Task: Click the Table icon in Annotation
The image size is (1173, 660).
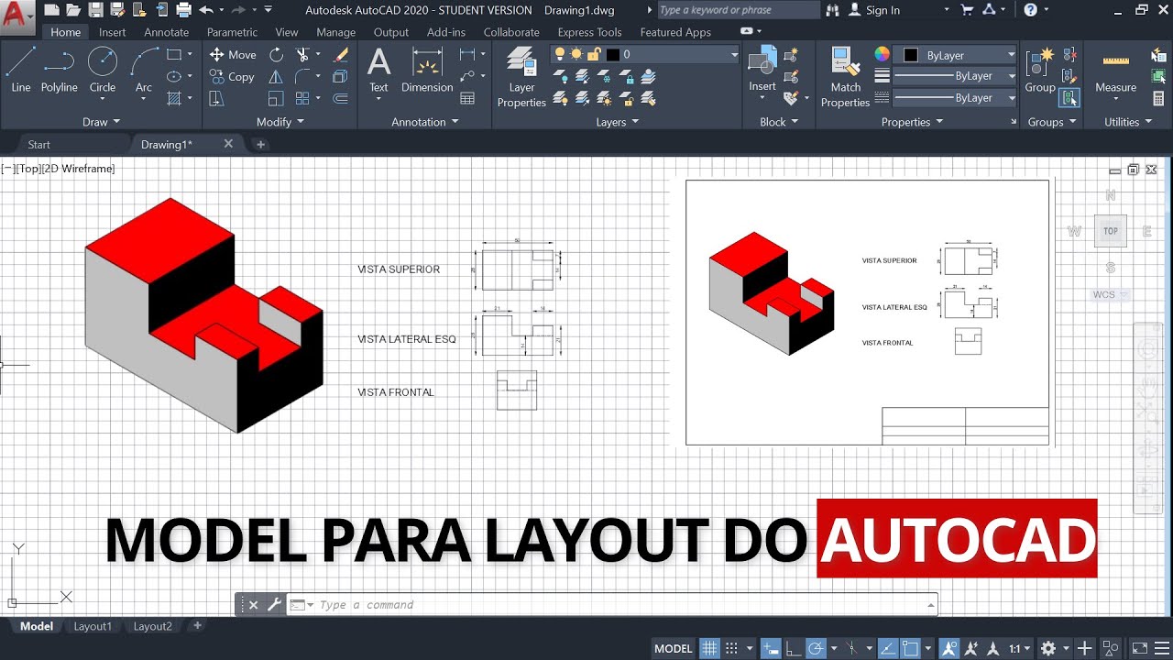Action: (x=467, y=98)
